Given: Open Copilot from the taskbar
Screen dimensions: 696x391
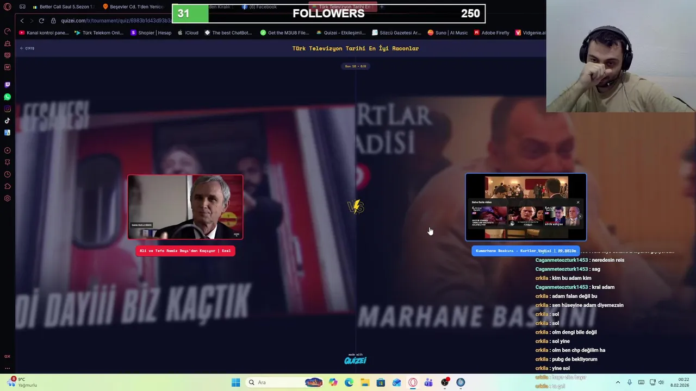Looking at the screenshot, I should pyautogui.click(x=333, y=382).
